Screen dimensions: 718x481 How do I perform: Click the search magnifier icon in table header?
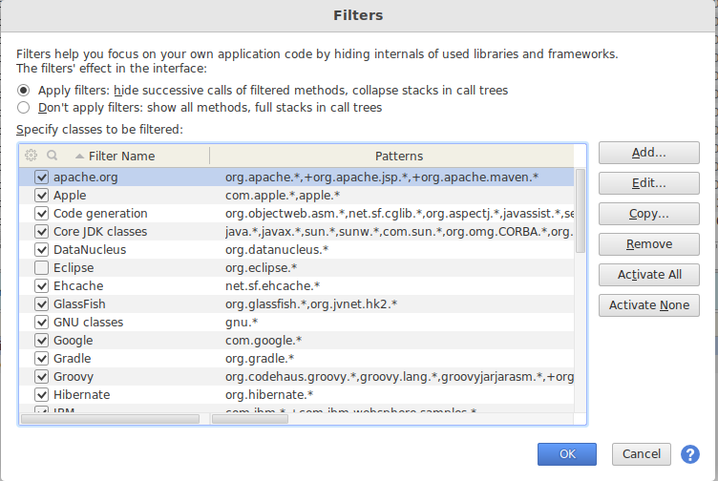[x=53, y=156]
